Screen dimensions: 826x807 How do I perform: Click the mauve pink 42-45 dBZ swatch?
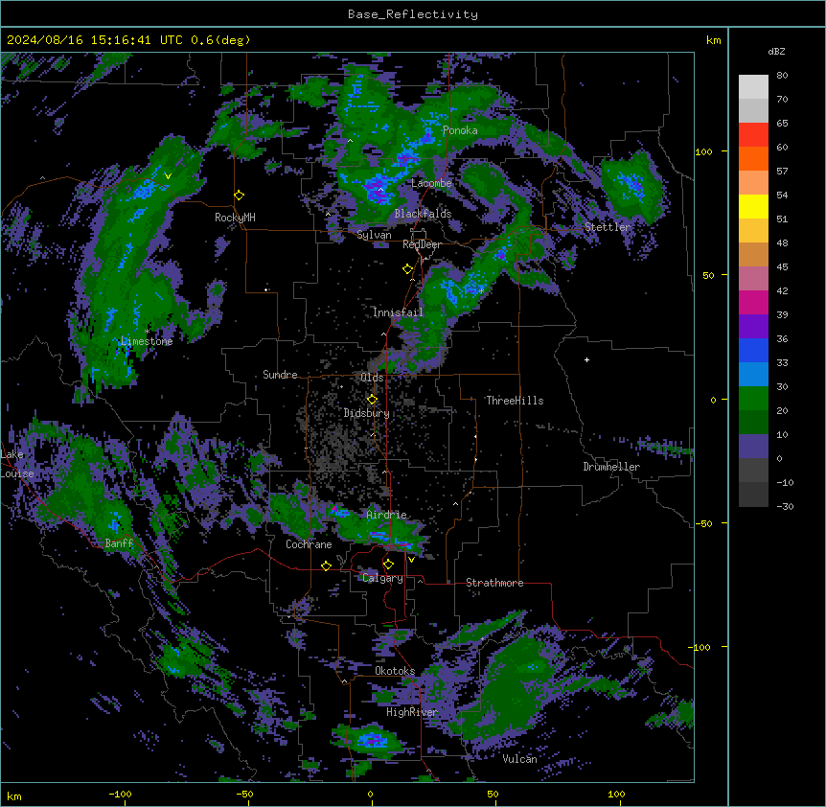click(x=753, y=279)
